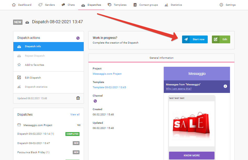Click the NEW badge beside Рассылка Black Friday
This screenshot has height=160, width=248.
(x=76, y=152)
